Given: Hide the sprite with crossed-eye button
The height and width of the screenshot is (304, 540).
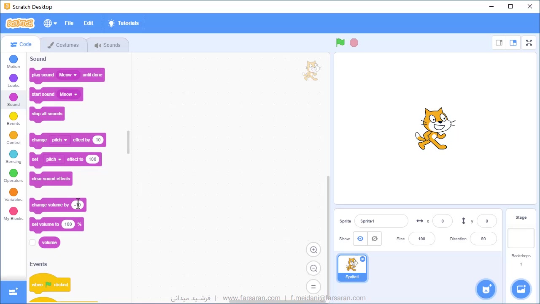Looking at the screenshot, I should (374, 239).
